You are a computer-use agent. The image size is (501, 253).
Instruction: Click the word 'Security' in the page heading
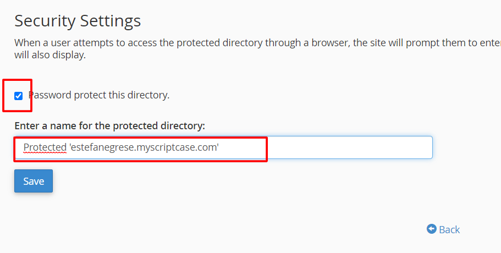click(x=45, y=21)
